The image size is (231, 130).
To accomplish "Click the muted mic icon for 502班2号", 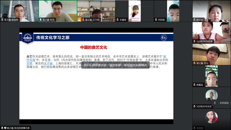I will point(195,42).
